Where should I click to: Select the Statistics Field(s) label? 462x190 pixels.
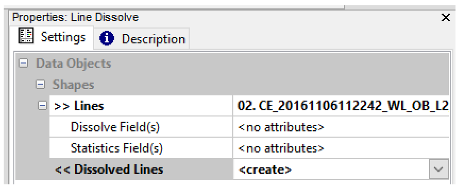(x=117, y=148)
